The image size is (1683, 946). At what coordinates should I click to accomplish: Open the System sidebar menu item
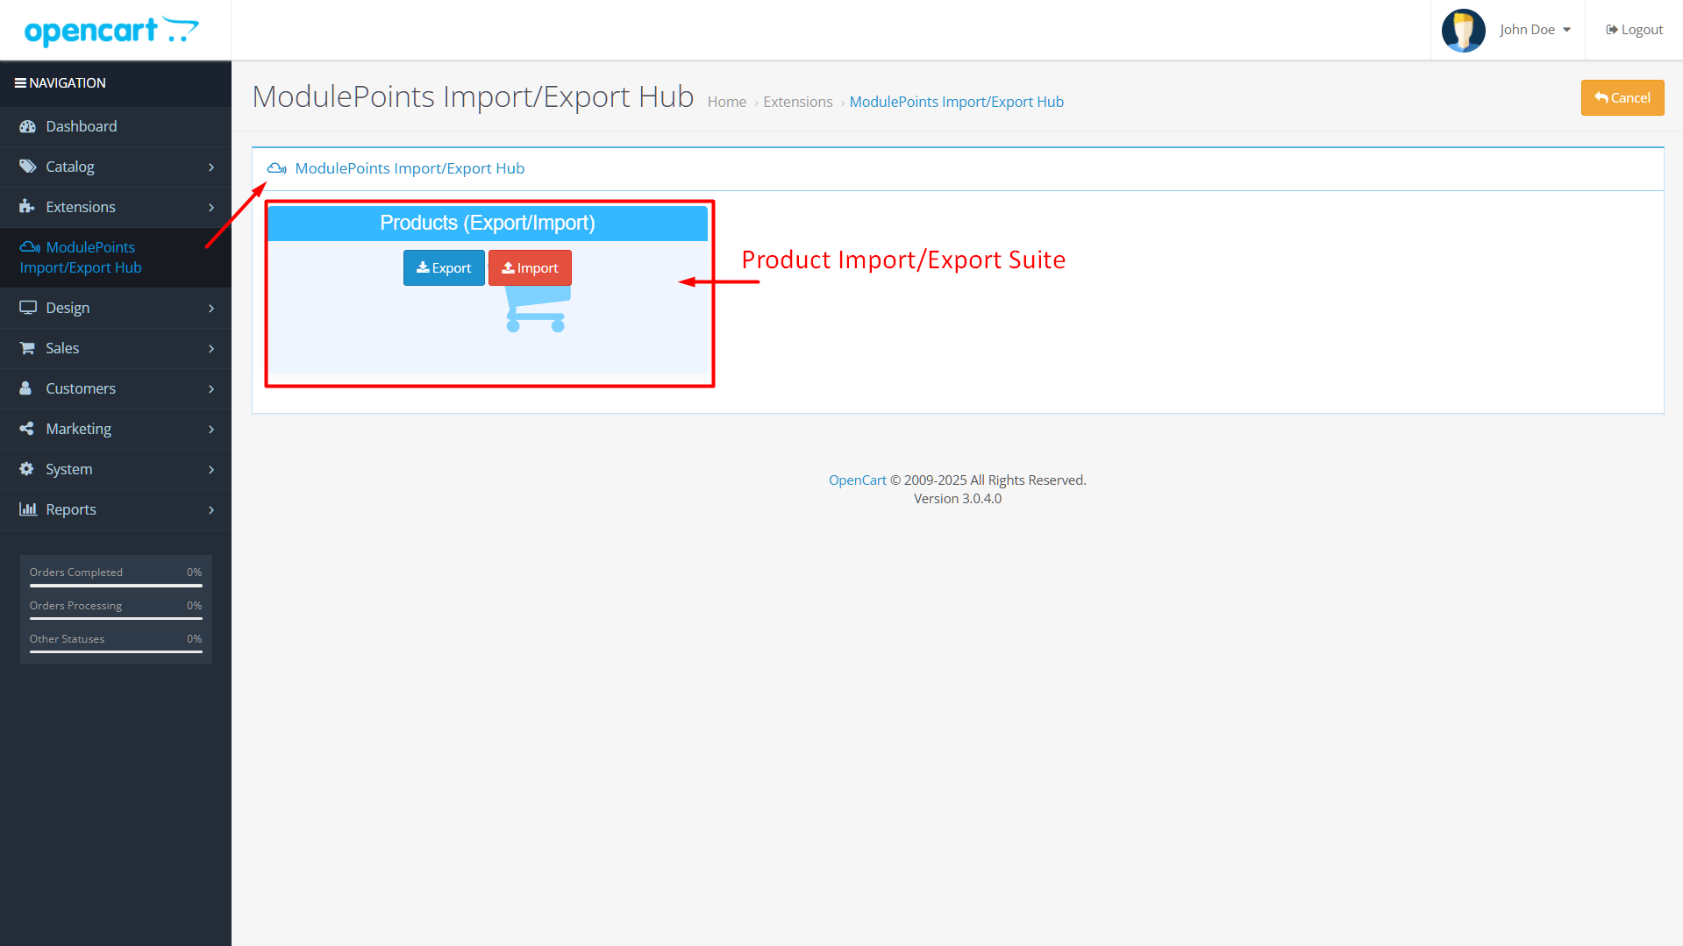[116, 469]
